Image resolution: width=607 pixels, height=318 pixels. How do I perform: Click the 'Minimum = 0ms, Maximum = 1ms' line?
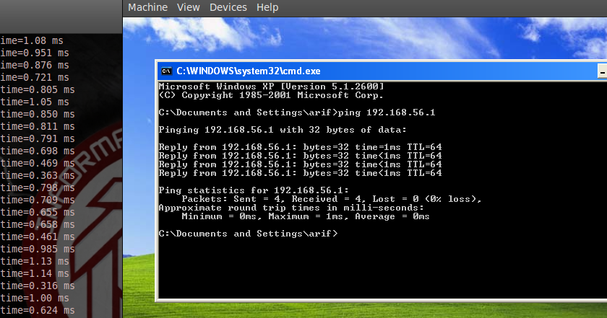(306, 216)
